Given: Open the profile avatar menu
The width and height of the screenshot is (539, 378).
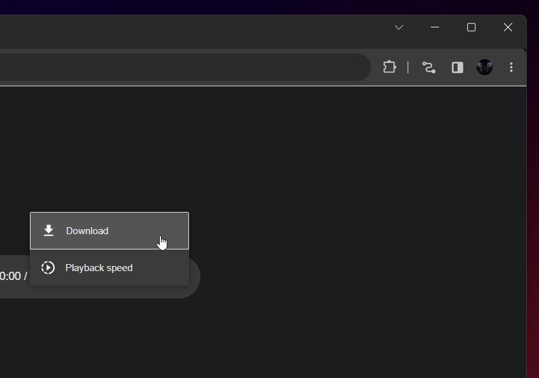Looking at the screenshot, I should [484, 67].
